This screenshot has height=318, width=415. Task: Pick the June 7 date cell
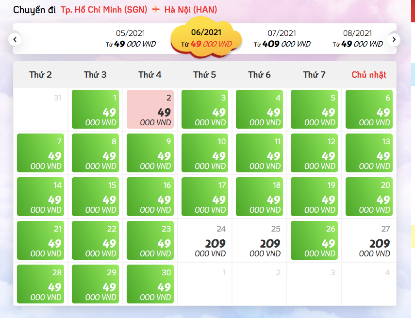[40, 153]
